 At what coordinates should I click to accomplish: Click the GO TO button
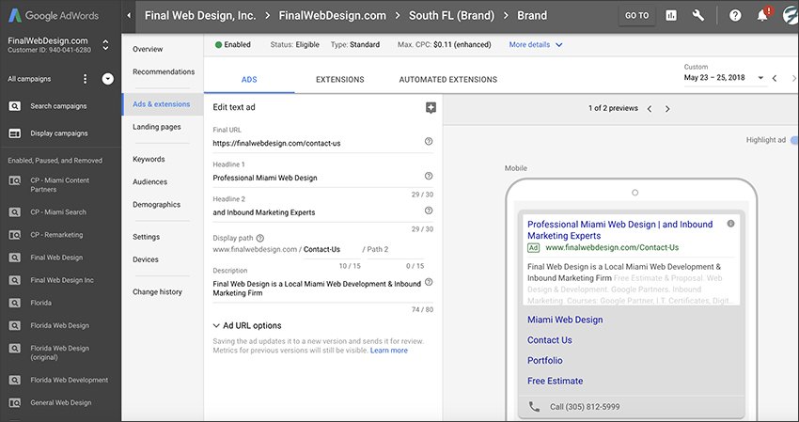[x=637, y=15]
